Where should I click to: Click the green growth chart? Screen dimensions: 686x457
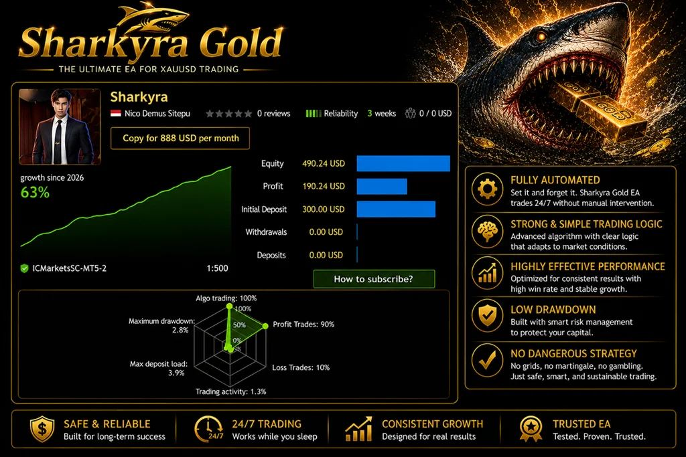click(x=126, y=209)
